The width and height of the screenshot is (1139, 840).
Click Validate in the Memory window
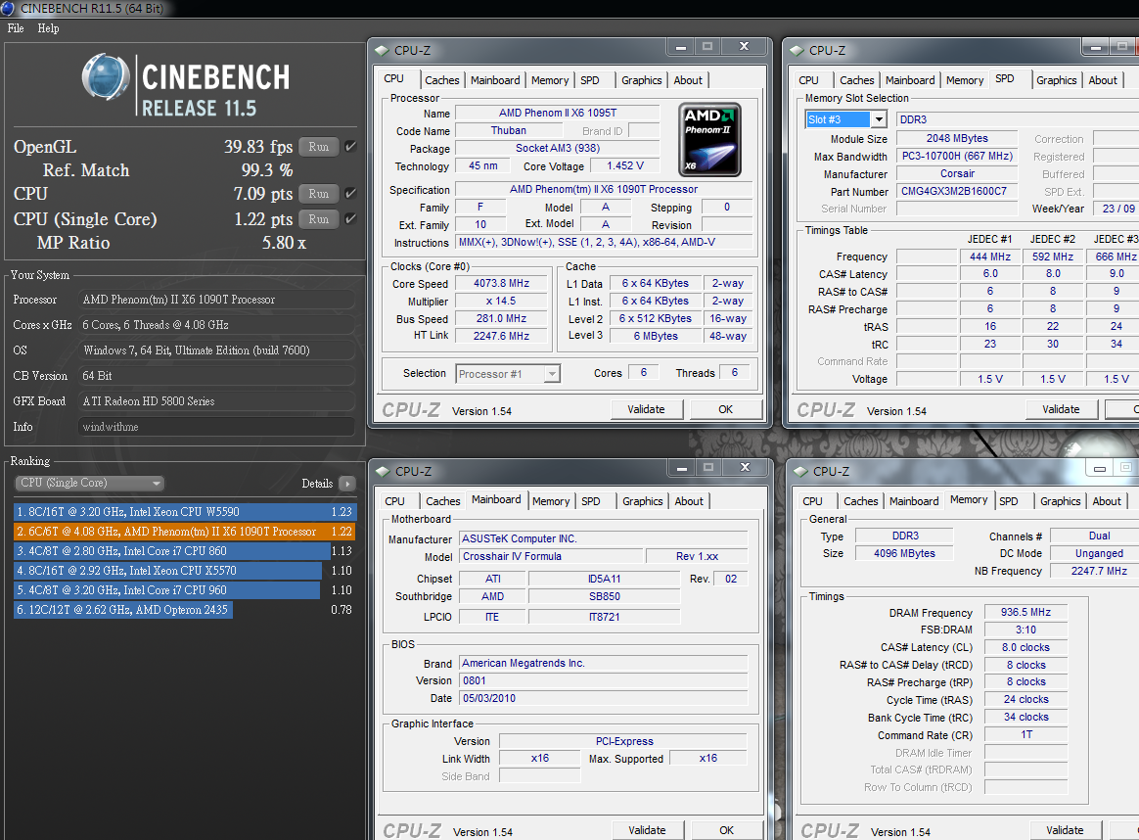pyautogui.click(x=1065, y=830)
